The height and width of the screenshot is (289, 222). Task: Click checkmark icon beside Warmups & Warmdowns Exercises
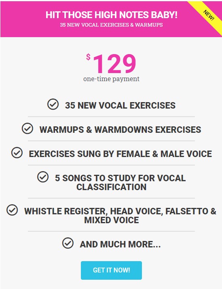click(x=27, y=128)
